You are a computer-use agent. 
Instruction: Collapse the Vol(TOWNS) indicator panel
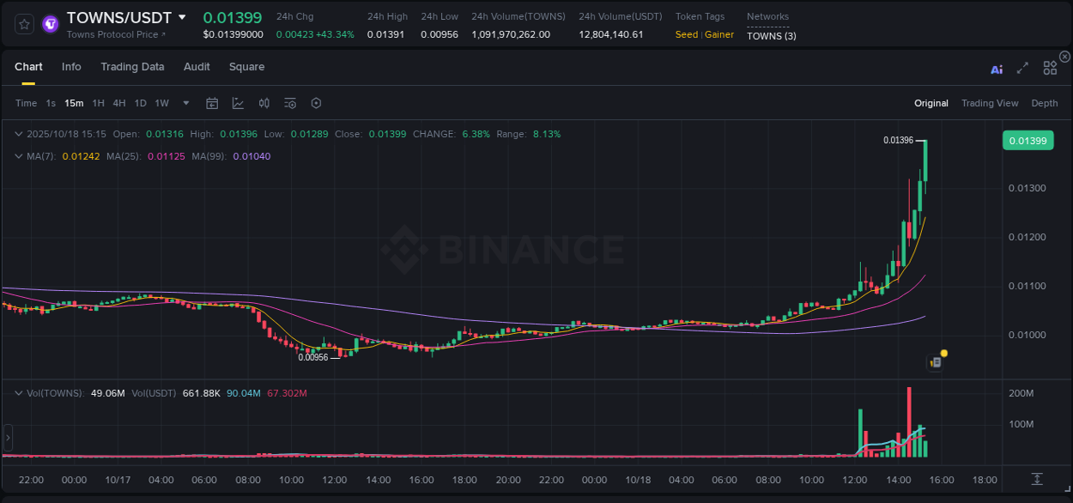[x=17, y=391]
